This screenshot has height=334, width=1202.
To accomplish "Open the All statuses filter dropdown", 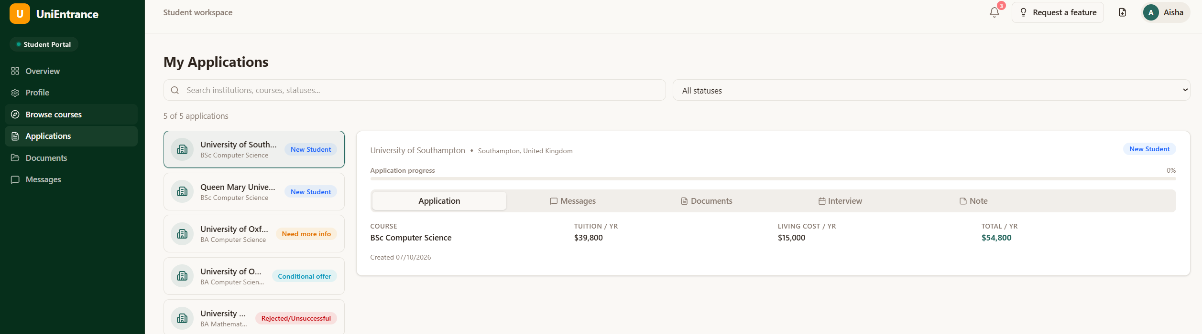I will pos(931,90).
